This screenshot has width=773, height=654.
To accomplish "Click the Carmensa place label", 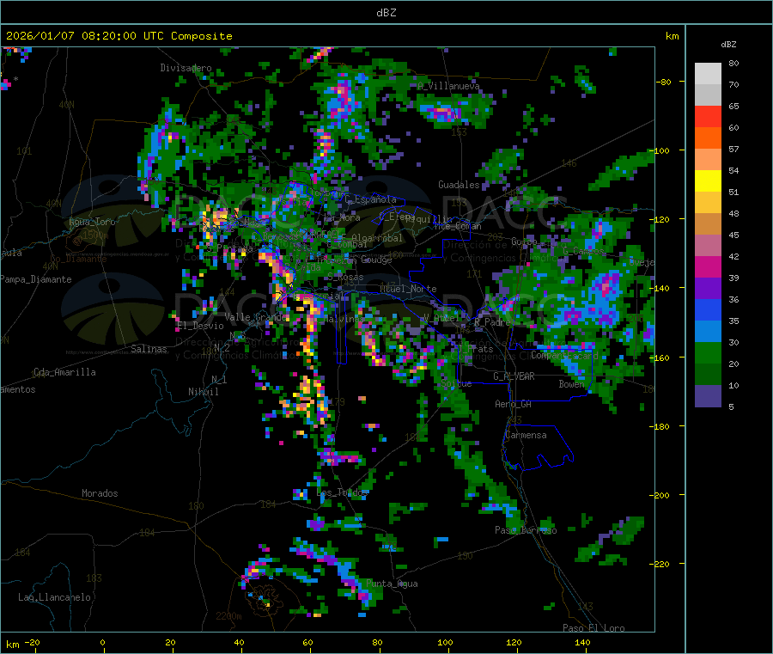I will pyautogui.click(x=526, y=435).
